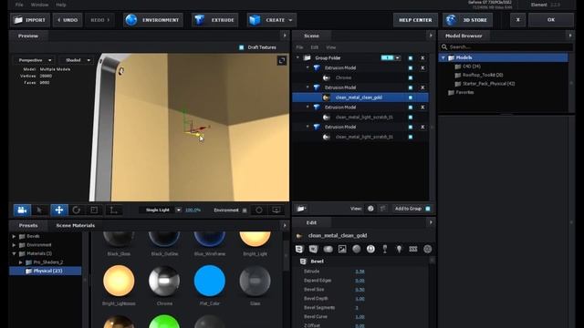Maximize the preview viewport via corner icon

coord(282,61)
